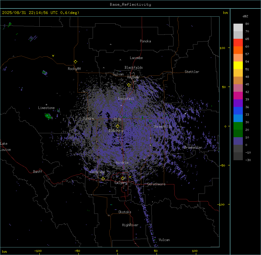
Task: Select the pink 42–45 dBZ legend swatch
Action: (x=238, y=88)
